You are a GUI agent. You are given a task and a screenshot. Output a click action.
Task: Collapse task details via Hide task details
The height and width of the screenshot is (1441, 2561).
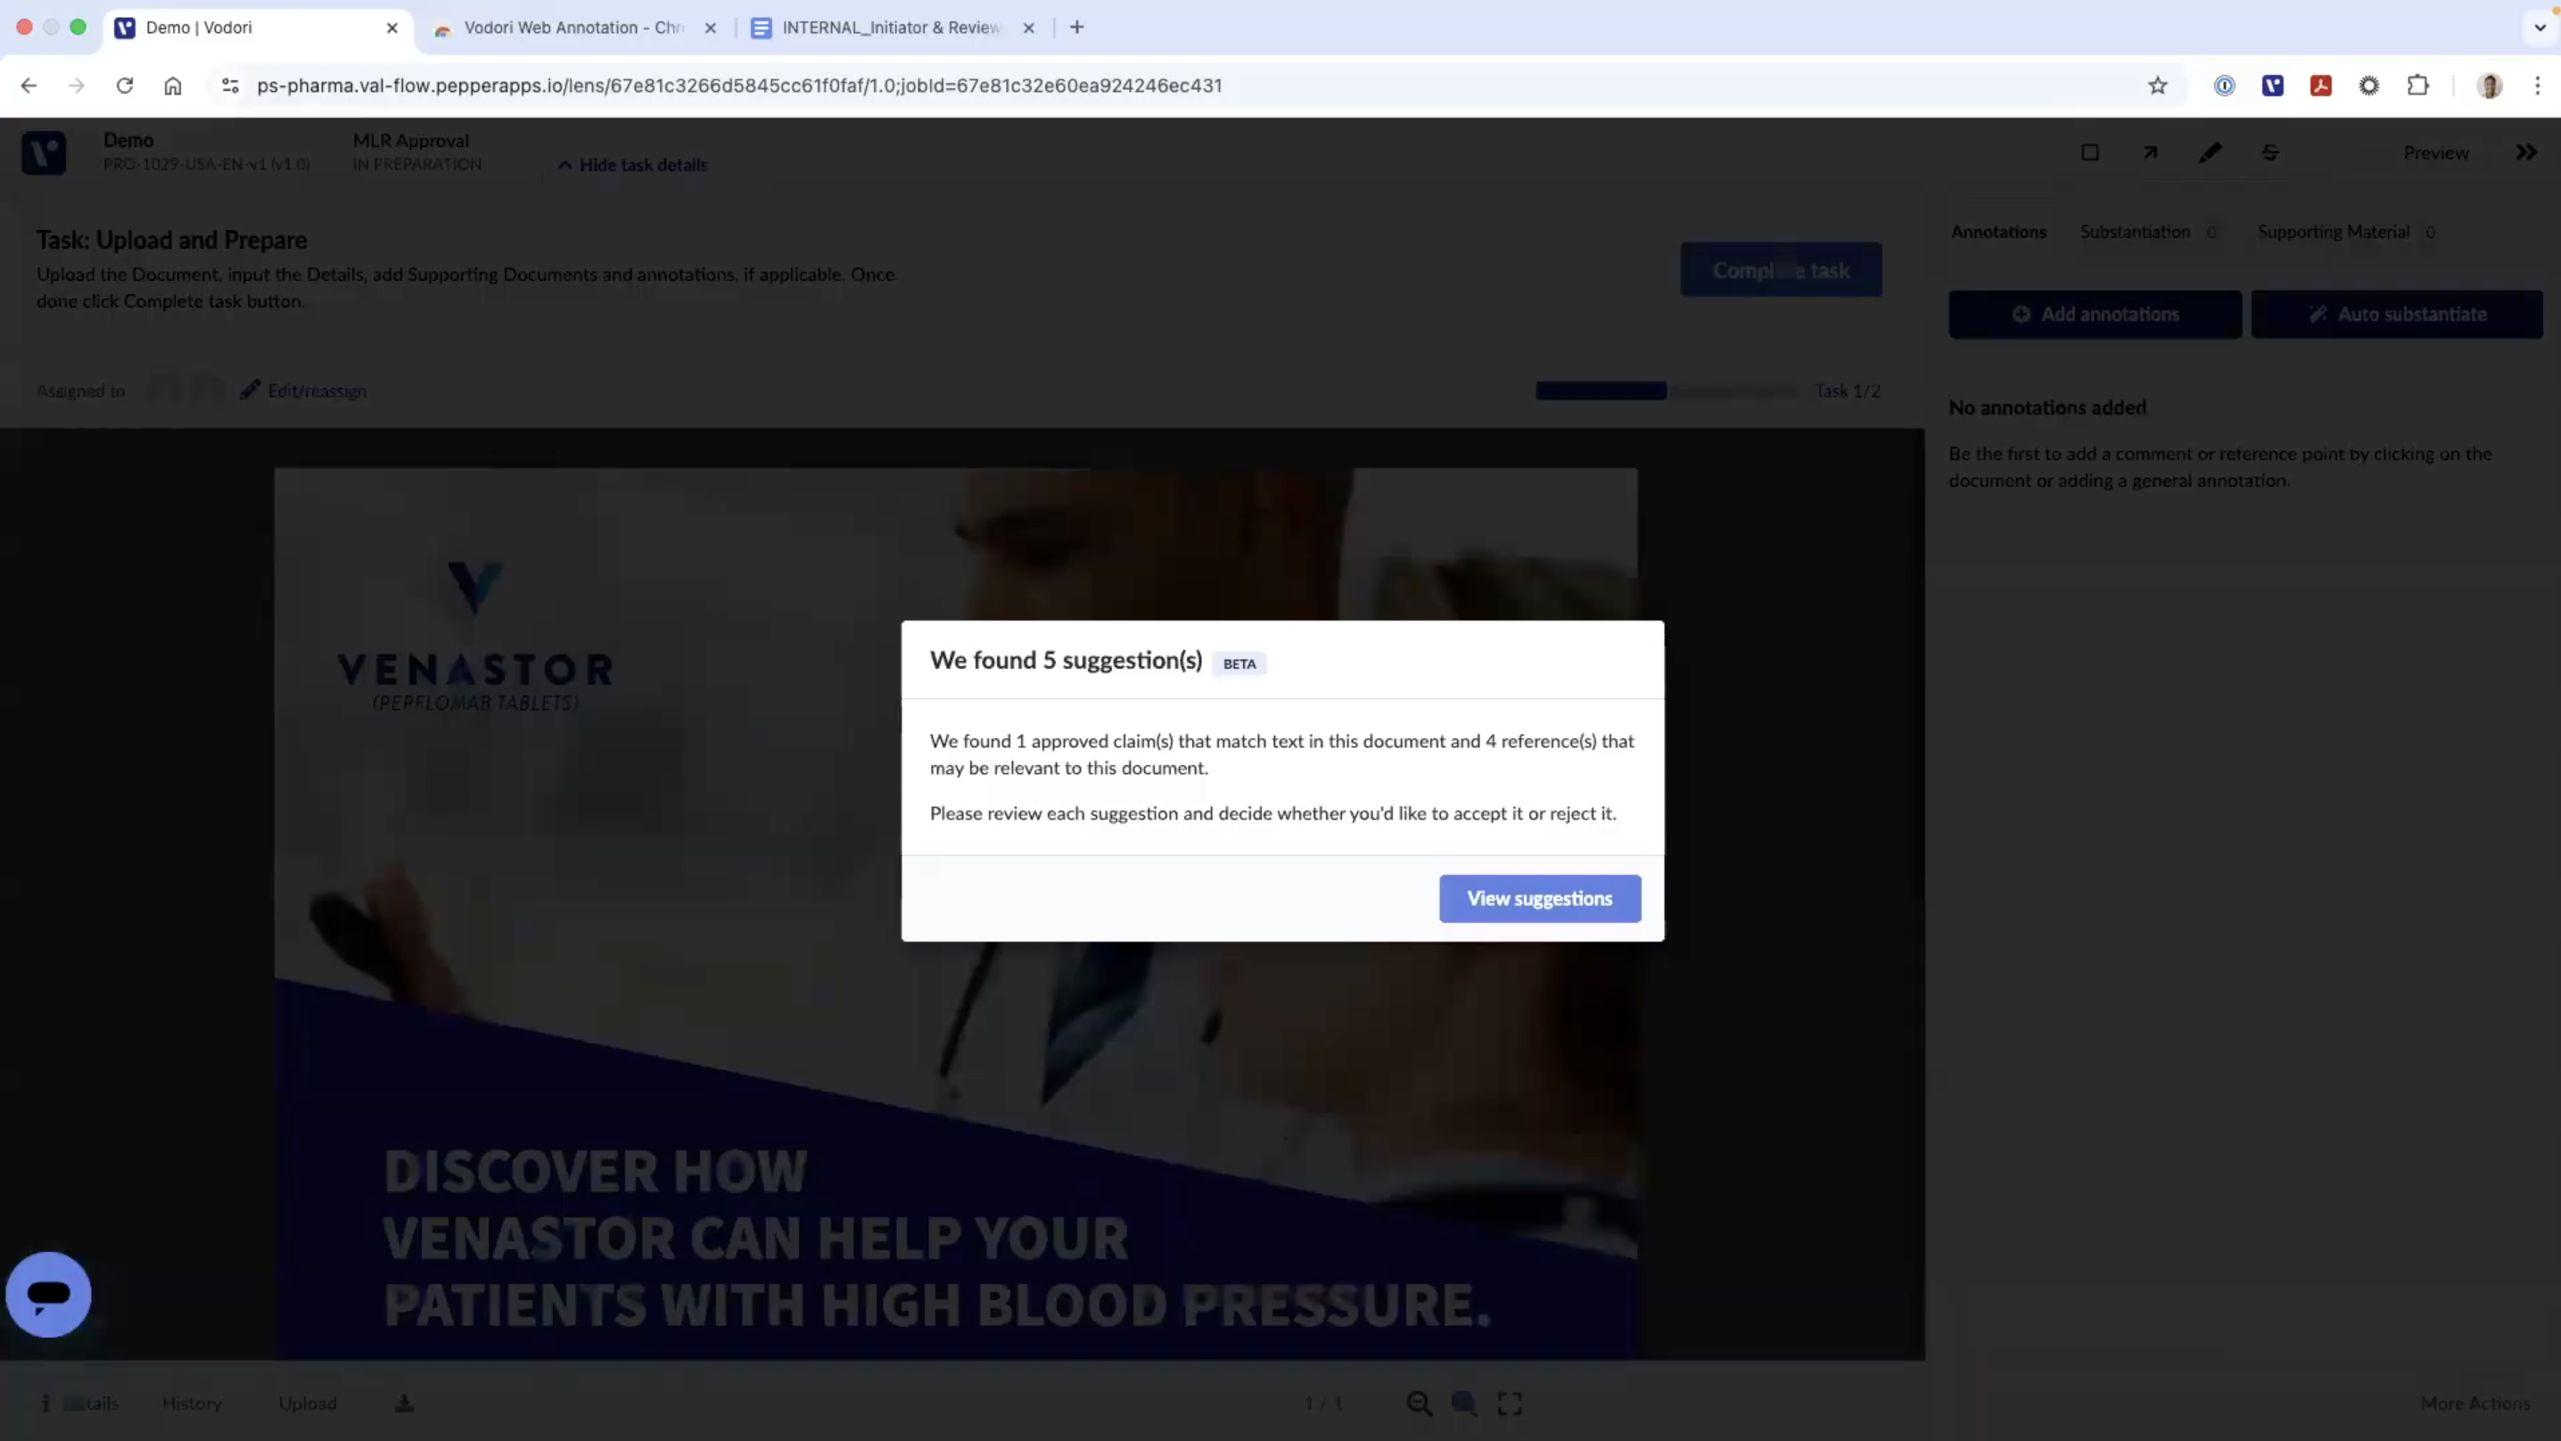pos(632,165)
